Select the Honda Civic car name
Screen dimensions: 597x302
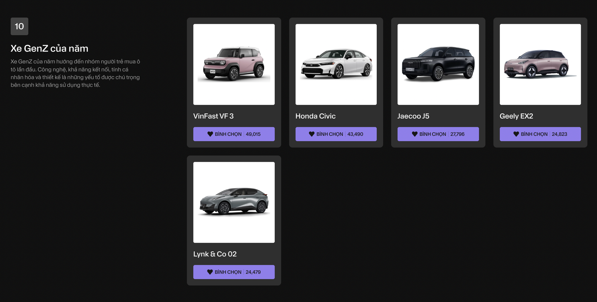tap(316, 116)
